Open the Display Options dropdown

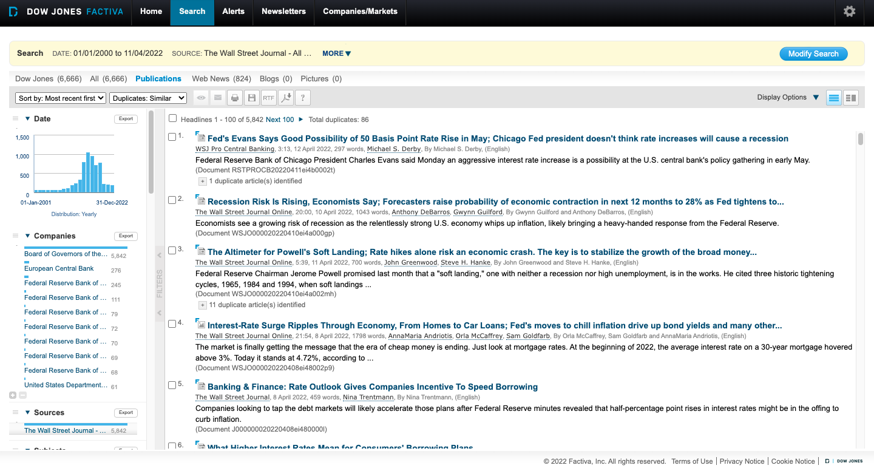click(x=788, y=97)
